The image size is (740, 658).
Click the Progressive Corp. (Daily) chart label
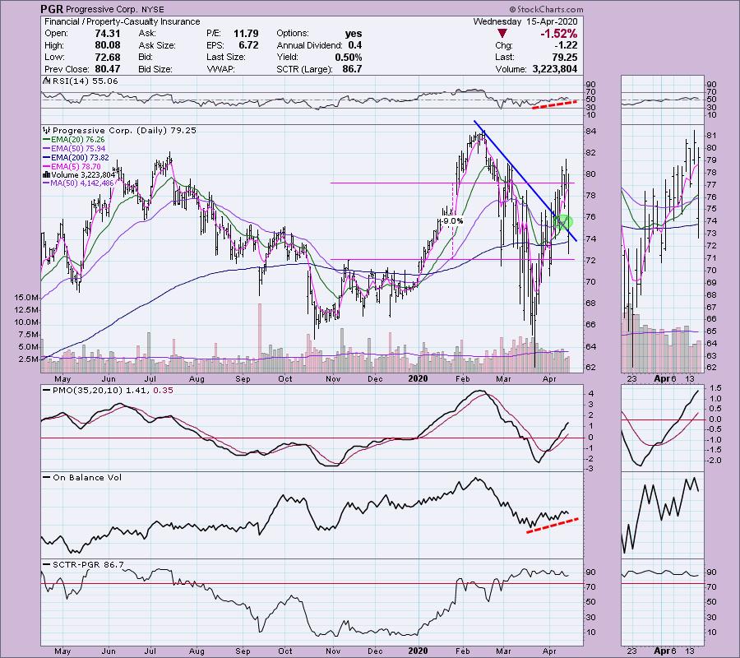[x=125, y=130]
